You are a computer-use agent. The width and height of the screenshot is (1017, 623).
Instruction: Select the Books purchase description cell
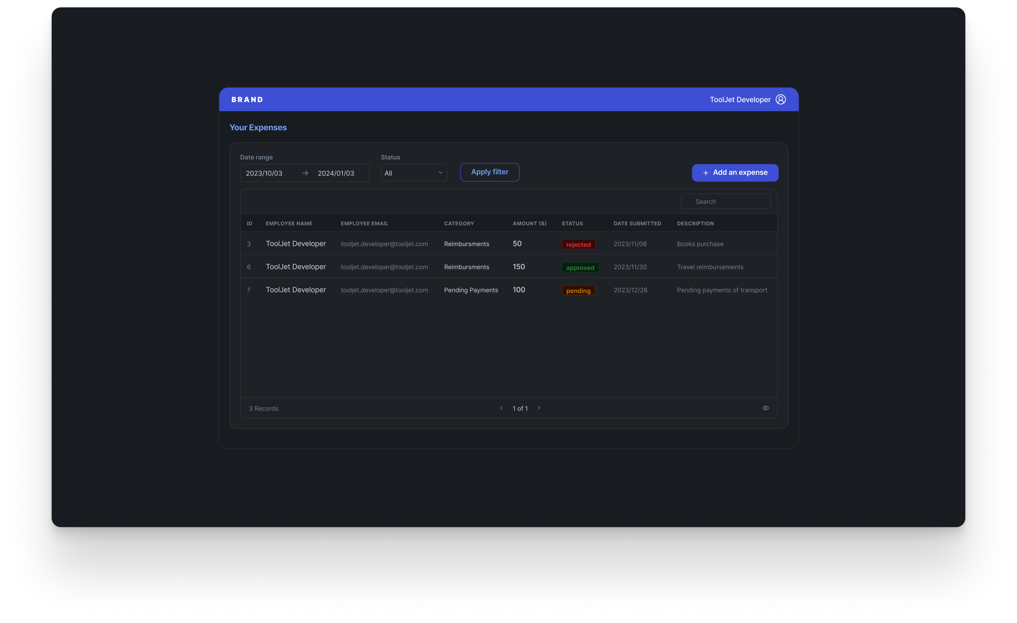coord(700,244)
